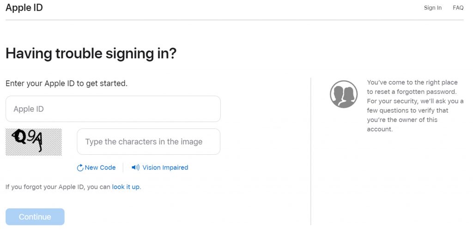Viewport: 473px width, 231px height.
Task: Select the Vision Impaired text link
Action: coord(165,168)
